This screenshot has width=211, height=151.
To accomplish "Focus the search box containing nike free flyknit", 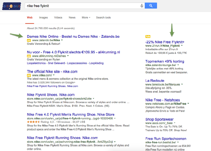I will (85, 6).
